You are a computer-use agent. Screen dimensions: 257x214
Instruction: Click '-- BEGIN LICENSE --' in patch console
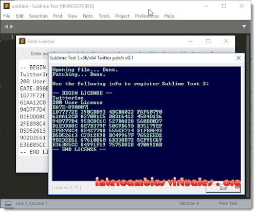[82, 93]
